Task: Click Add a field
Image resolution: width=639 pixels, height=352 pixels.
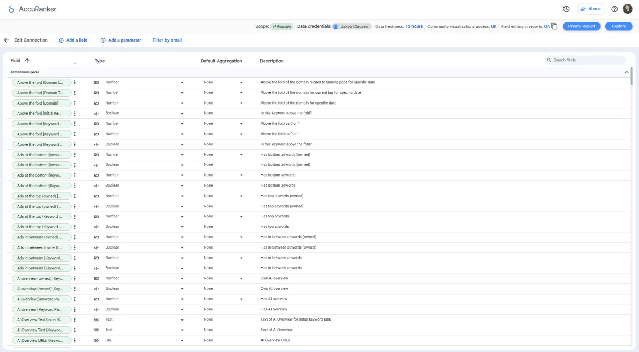Action: [x=73, y=40]
